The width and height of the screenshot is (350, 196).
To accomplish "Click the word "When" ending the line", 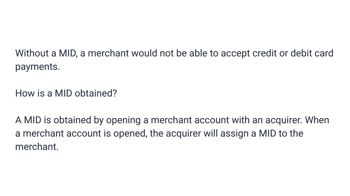I will point(317,120).
